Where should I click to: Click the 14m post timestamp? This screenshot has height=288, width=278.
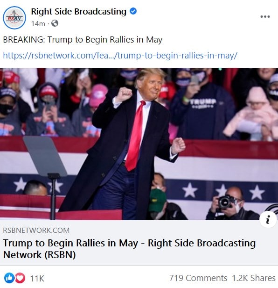pos(38,23)
